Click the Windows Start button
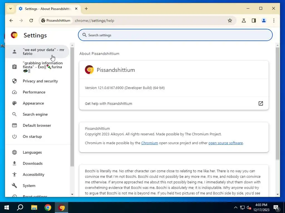 point(7,207)
